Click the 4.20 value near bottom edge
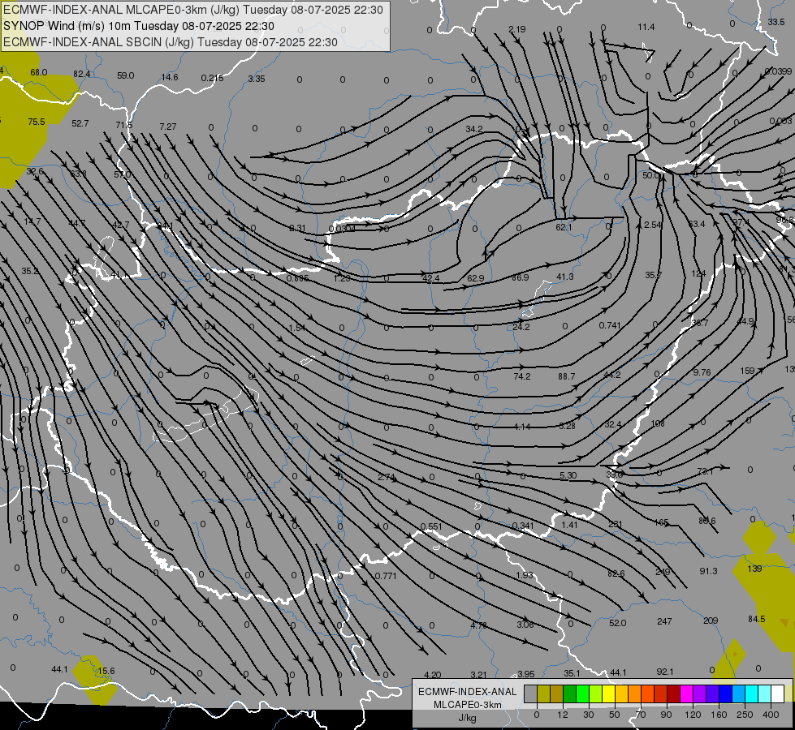 433,675
